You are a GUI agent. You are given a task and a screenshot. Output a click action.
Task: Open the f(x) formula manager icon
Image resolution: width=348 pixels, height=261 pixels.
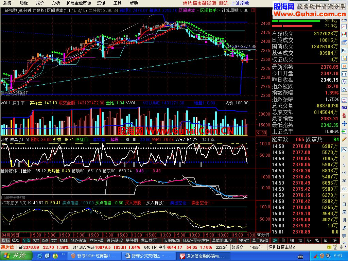coord(344,82)
